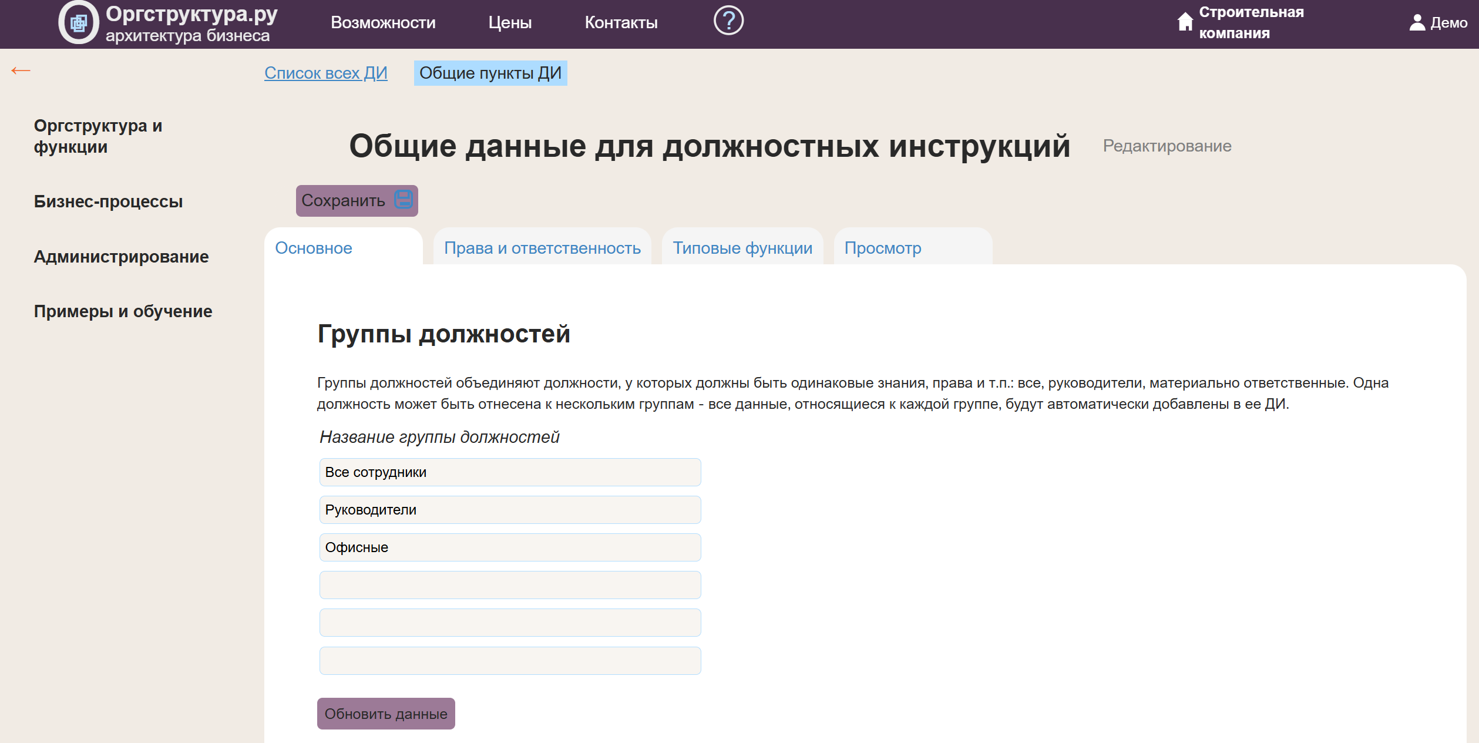Open Бизнес-процессы in the sidebar
The image size is (1479, 743).
108,201
